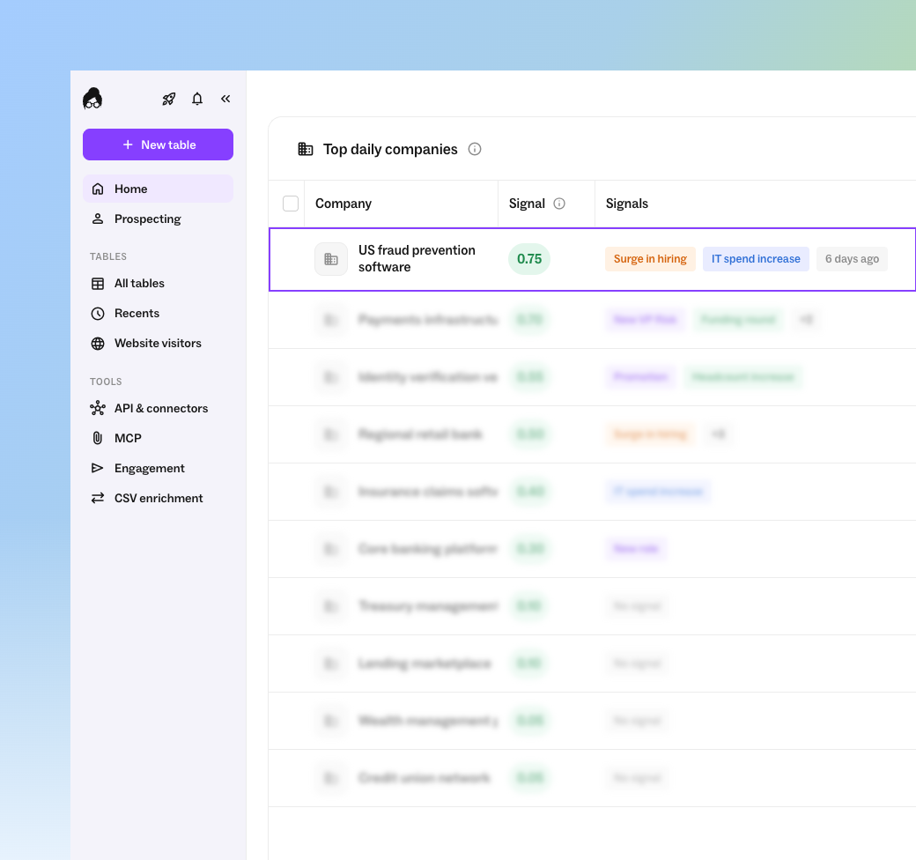Open Website visitors

(159, 343)
